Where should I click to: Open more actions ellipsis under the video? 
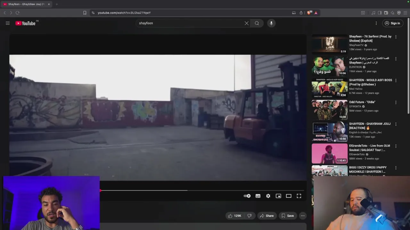303,216
